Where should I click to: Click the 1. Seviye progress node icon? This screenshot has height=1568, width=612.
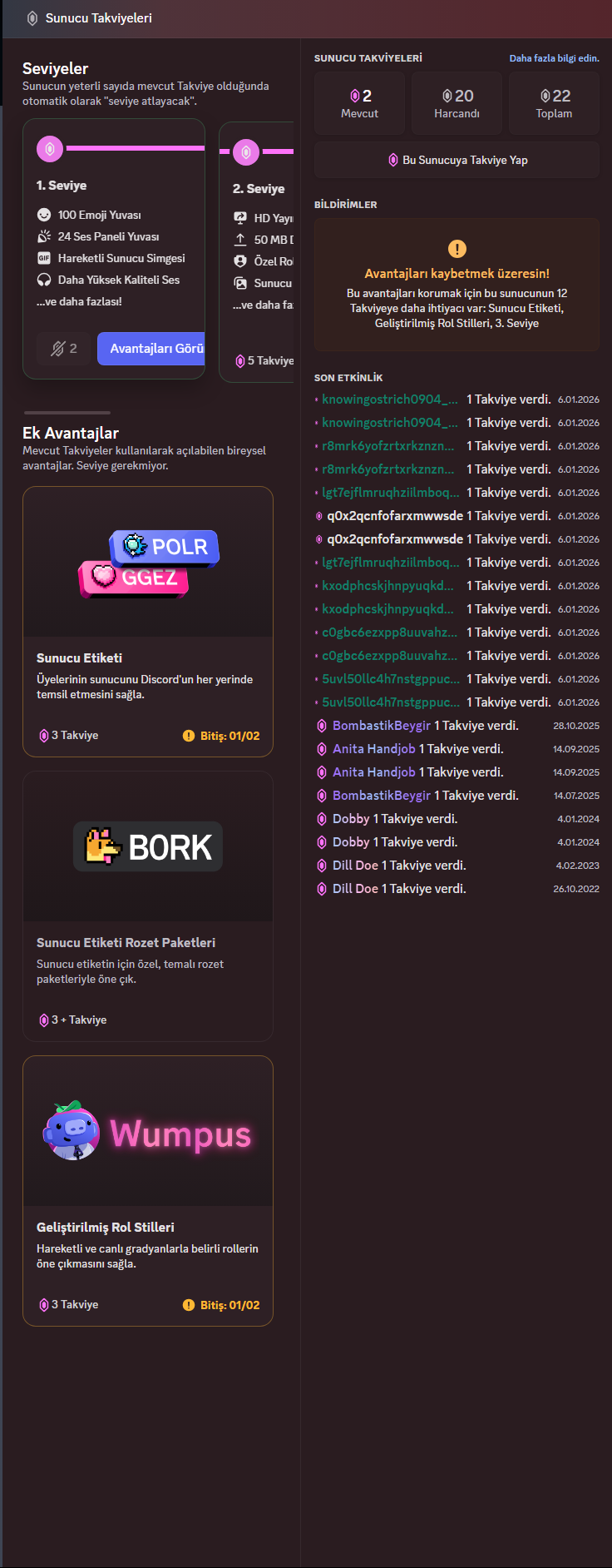(x=50, y=149)
